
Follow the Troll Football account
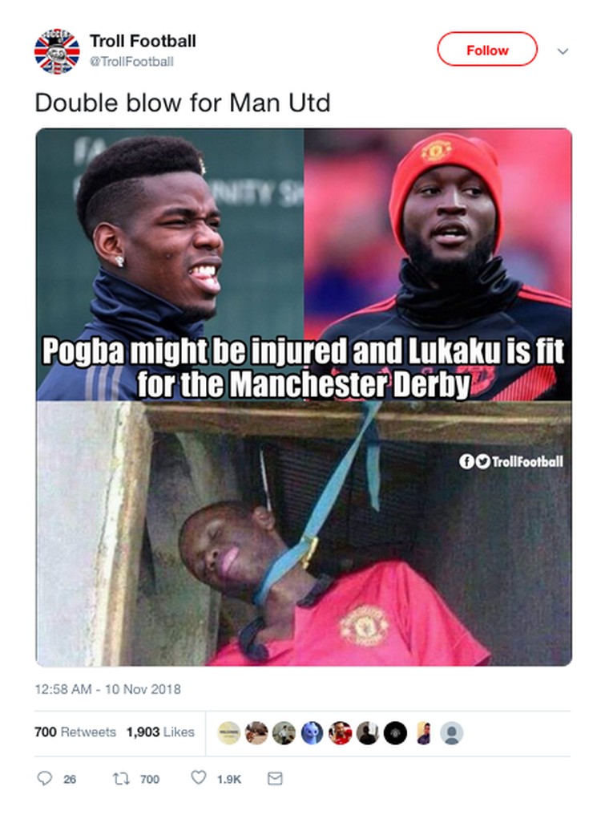[x=487, y=50]
